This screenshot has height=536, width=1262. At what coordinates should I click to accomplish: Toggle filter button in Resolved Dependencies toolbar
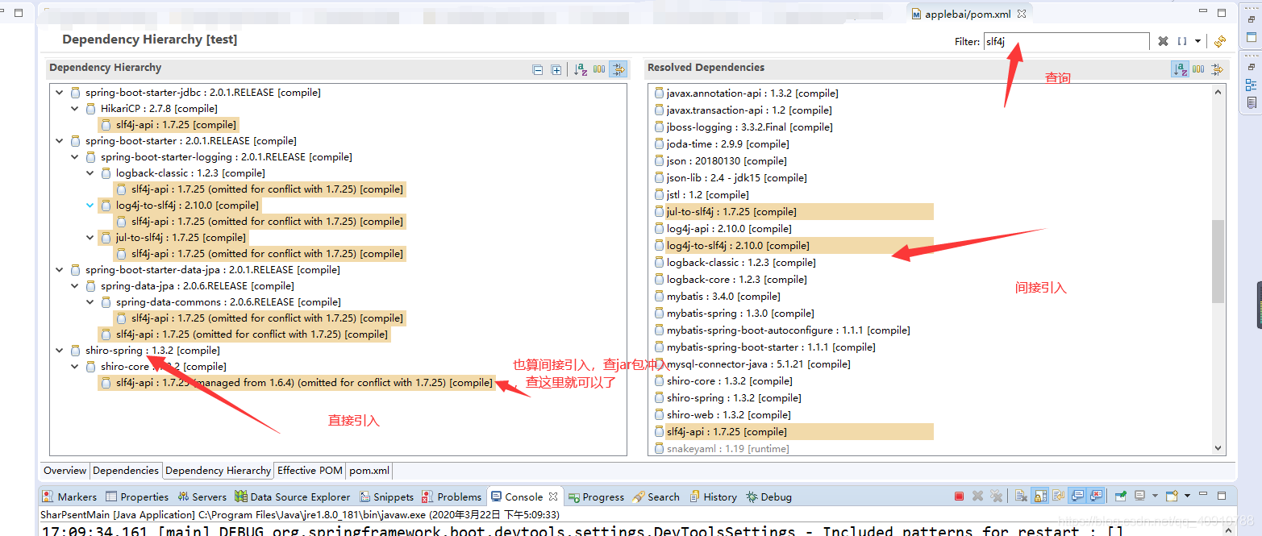pos(1217,70)
